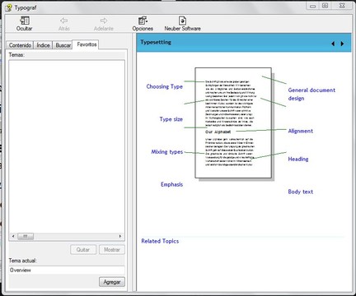Click the Ocultar hide-panel icon
356x296 pixels.
[25, 21]
